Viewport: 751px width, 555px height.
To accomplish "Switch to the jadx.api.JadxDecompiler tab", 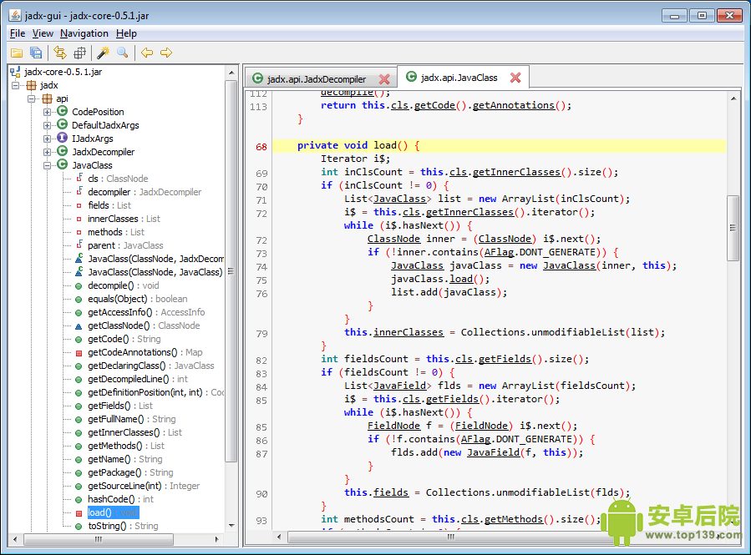I will coord(316,79).
